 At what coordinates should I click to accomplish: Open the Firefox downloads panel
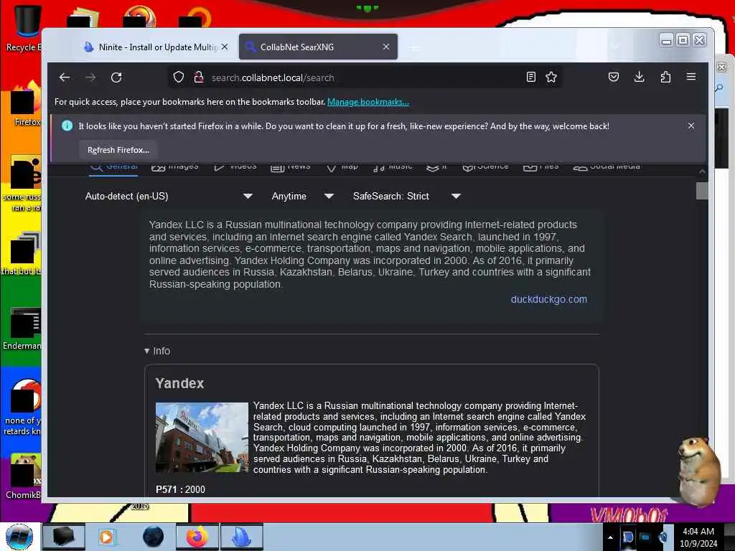tap(639, 77)
